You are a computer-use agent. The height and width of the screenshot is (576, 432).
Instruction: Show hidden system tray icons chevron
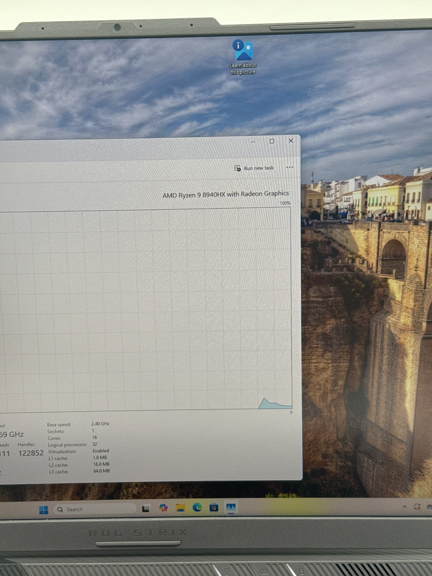click(x=405, y=506)
